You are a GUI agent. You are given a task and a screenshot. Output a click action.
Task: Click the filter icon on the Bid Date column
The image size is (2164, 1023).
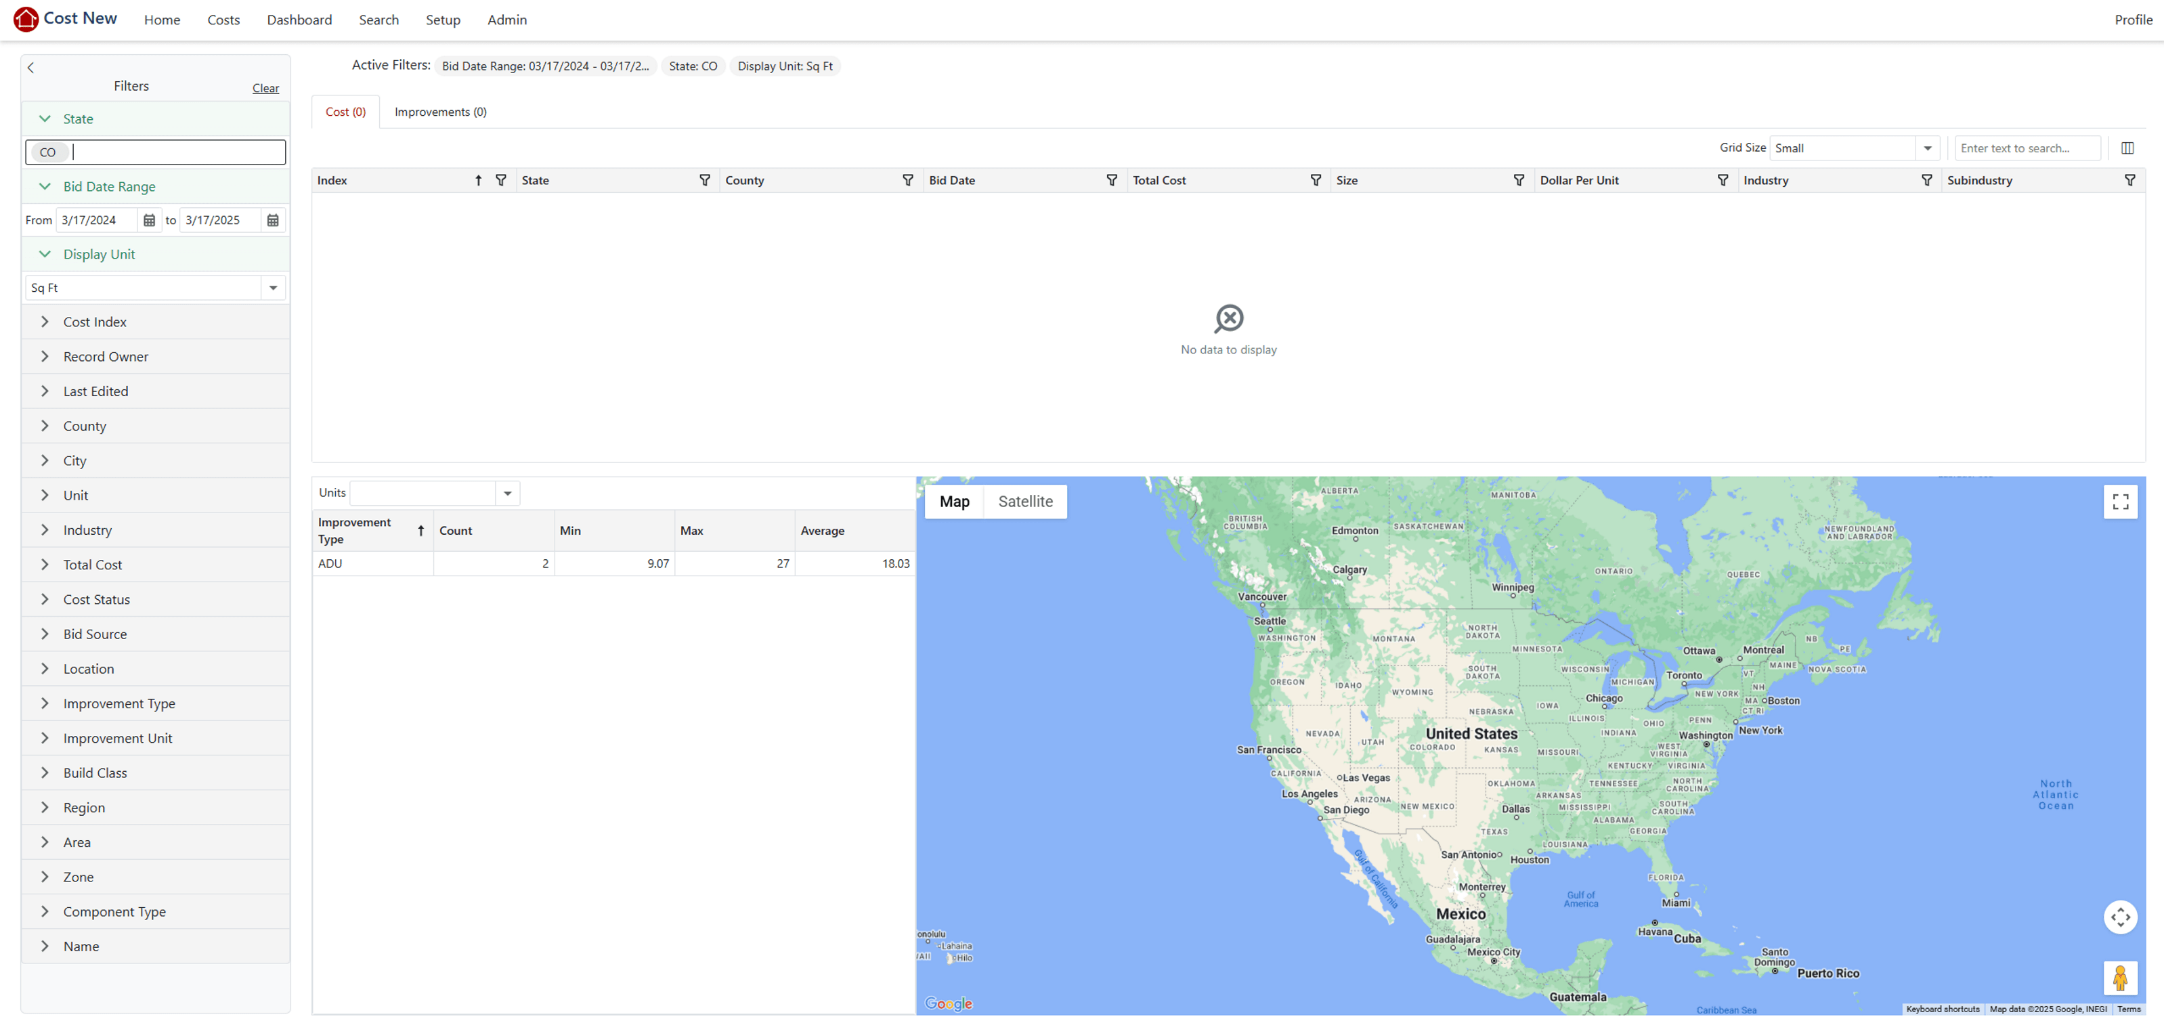point(1112,179)
